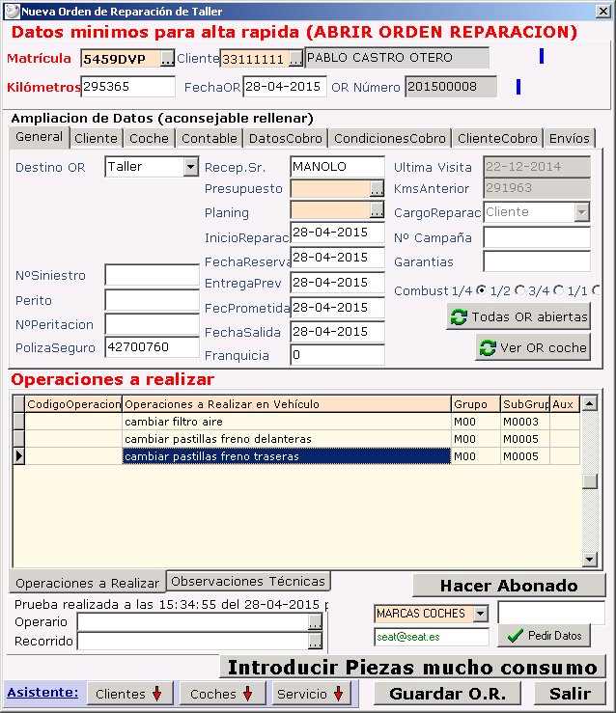
Task: Switch to the Envíos tab
Action: click(x=569, y=138)
